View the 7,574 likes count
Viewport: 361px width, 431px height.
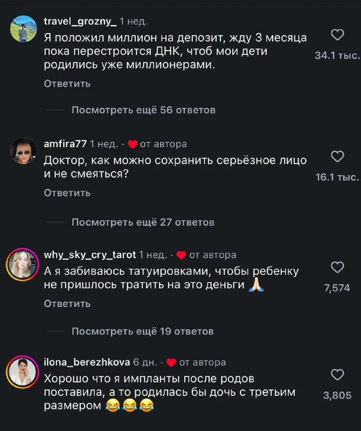(x=337, y=288)
